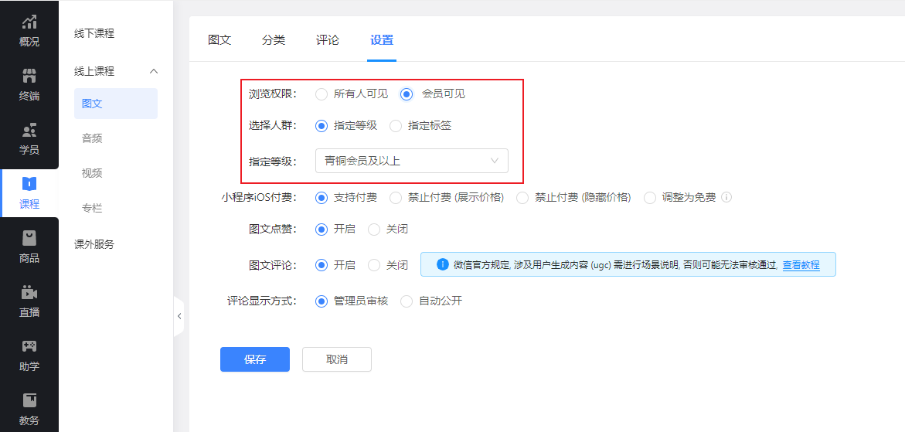The image size is (905, 432).
Task: Select the 课程 book icon in sidebar
Action: [x=29, y=184]
